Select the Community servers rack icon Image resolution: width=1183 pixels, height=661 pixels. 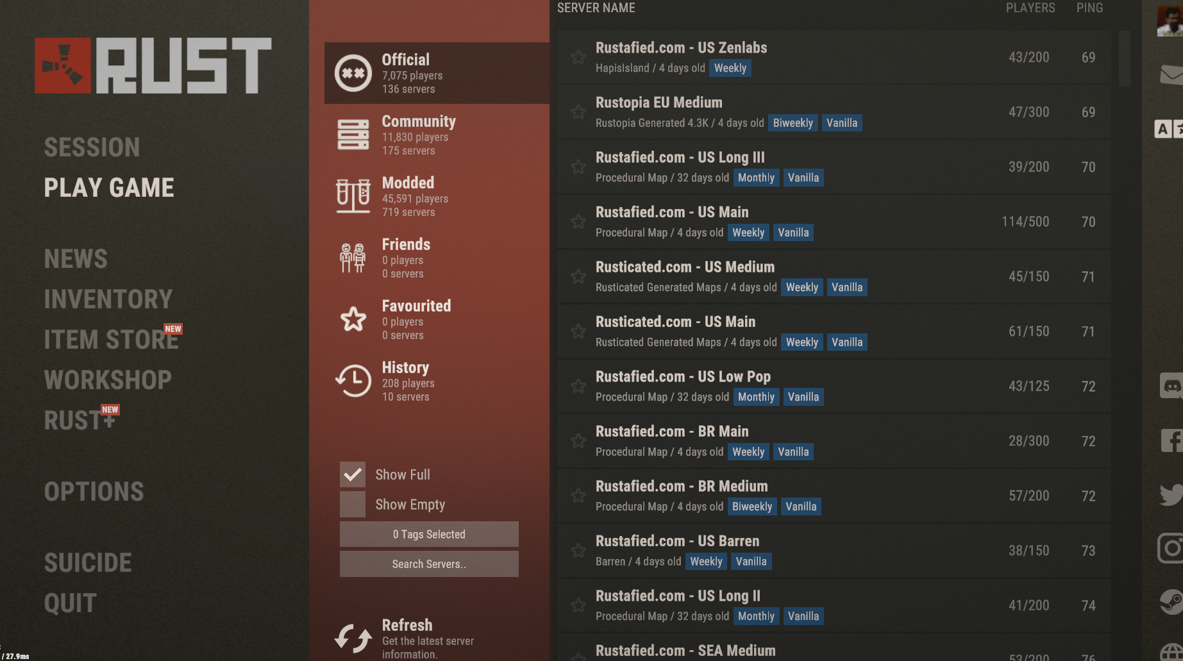(x=353, y=135)
